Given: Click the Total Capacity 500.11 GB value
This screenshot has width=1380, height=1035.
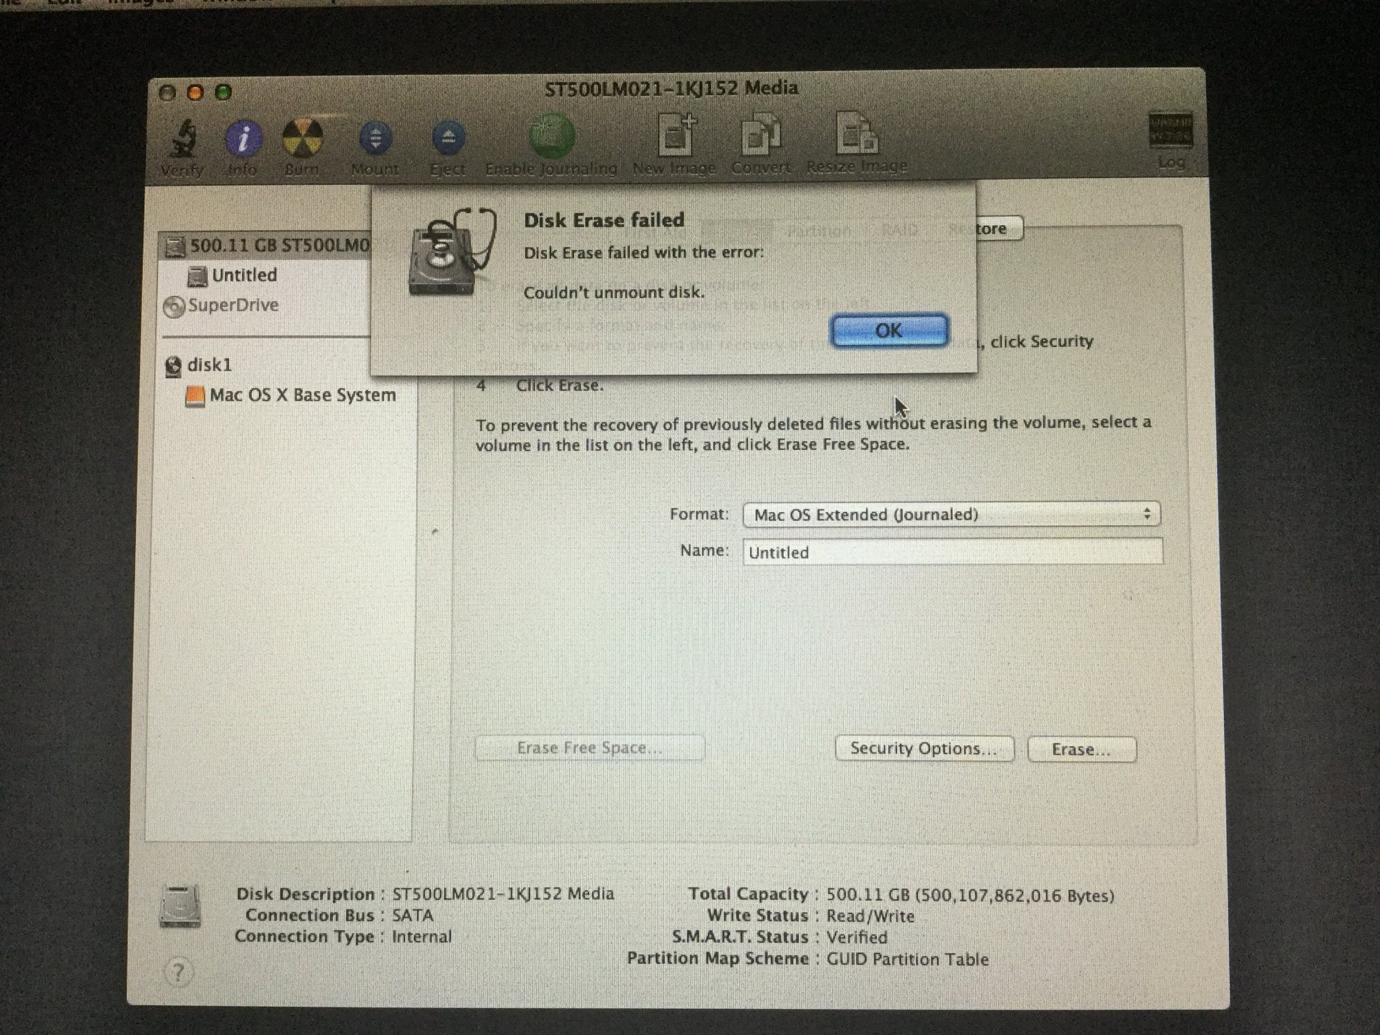Looking at the screenshot, I should tap(970, 896).
